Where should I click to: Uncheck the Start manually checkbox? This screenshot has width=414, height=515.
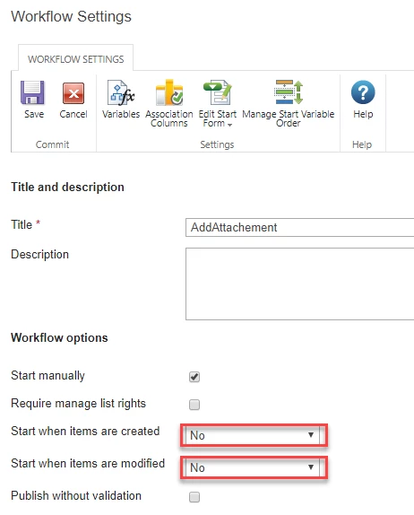pyautogui.click(x=194, y=377)
